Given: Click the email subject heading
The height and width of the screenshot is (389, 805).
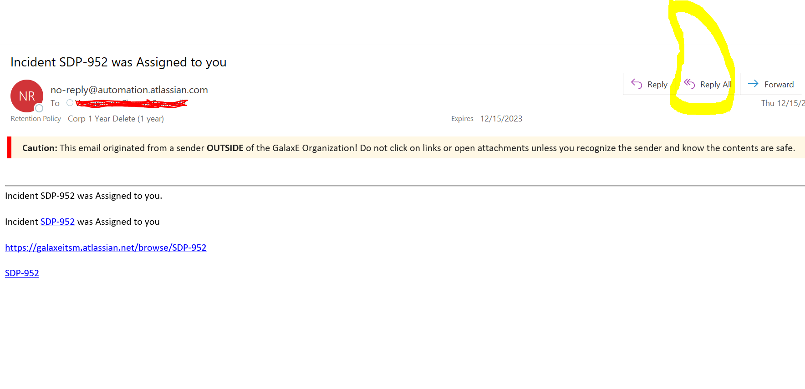Looking at the screenshot, I should (x=118, y=62).
